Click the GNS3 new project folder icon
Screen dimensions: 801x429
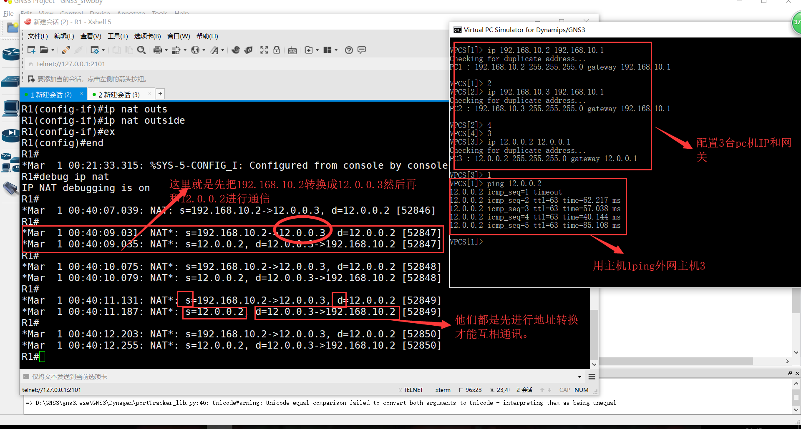click(x=13, y=28)
